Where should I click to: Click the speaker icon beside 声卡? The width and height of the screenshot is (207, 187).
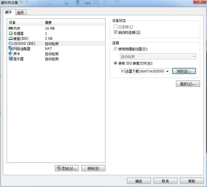point(11,54)
